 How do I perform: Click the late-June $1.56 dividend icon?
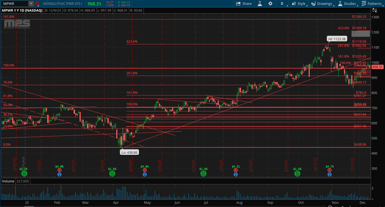tap(203, 173)
